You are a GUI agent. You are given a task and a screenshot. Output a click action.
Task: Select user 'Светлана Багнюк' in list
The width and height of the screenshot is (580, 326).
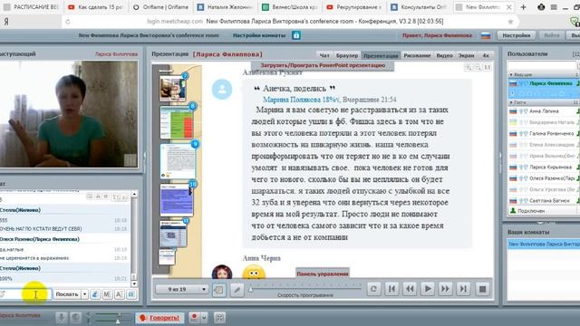(x=544, y=201)
